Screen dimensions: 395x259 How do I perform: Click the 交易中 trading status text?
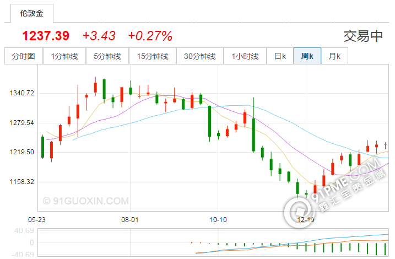363,36
